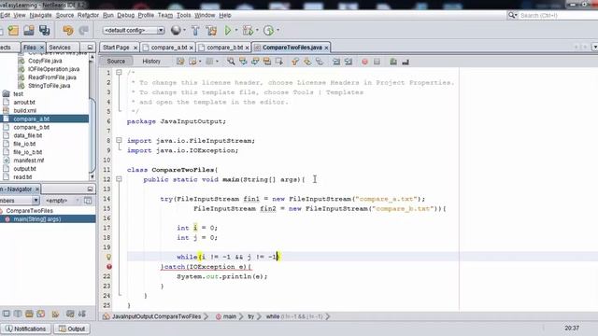Open the Source menu

pyautogui.click(x=64, y=15)
